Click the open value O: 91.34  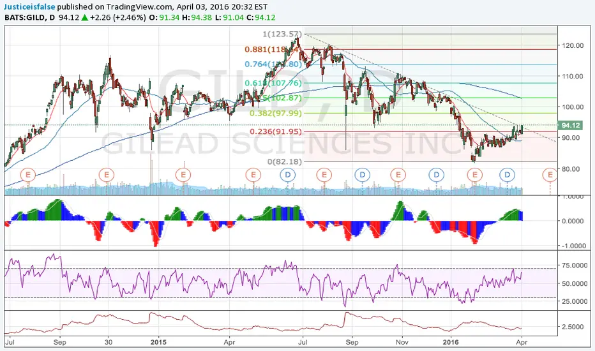click(164, 17)
